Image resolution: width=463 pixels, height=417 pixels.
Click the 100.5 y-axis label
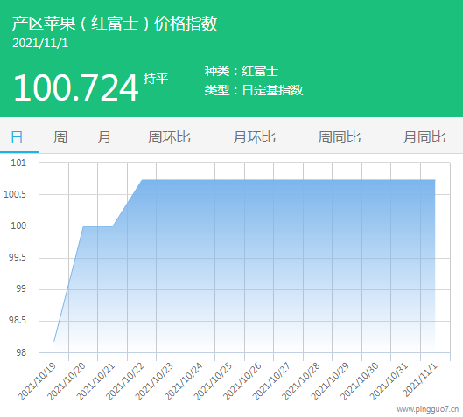15,194
